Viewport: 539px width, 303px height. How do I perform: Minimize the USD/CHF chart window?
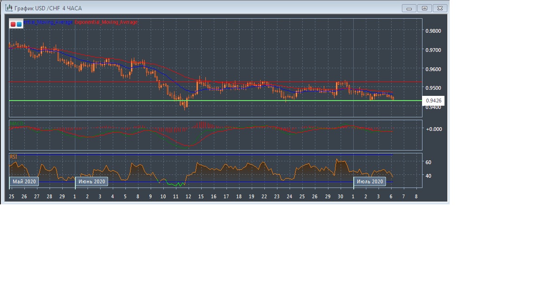[409, 8]
